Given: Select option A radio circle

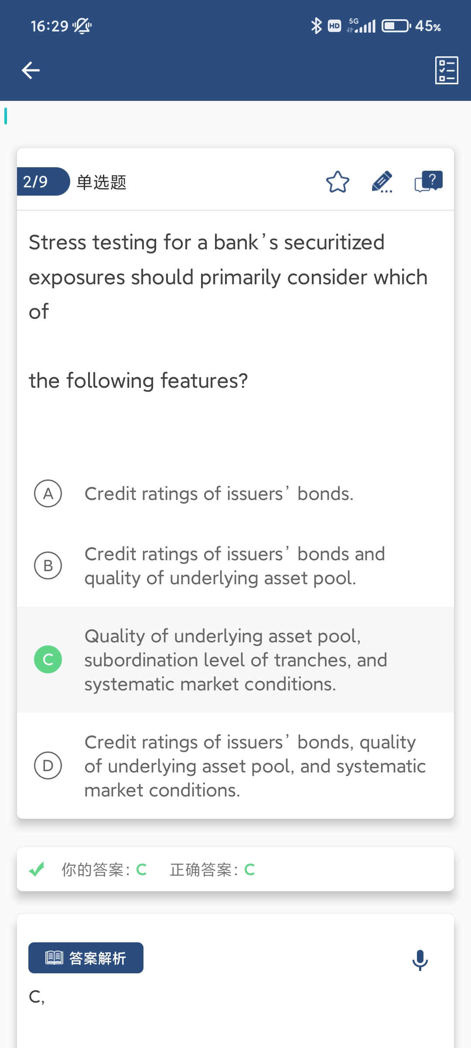Looking at the screenshot, I should tap(48, 493).
